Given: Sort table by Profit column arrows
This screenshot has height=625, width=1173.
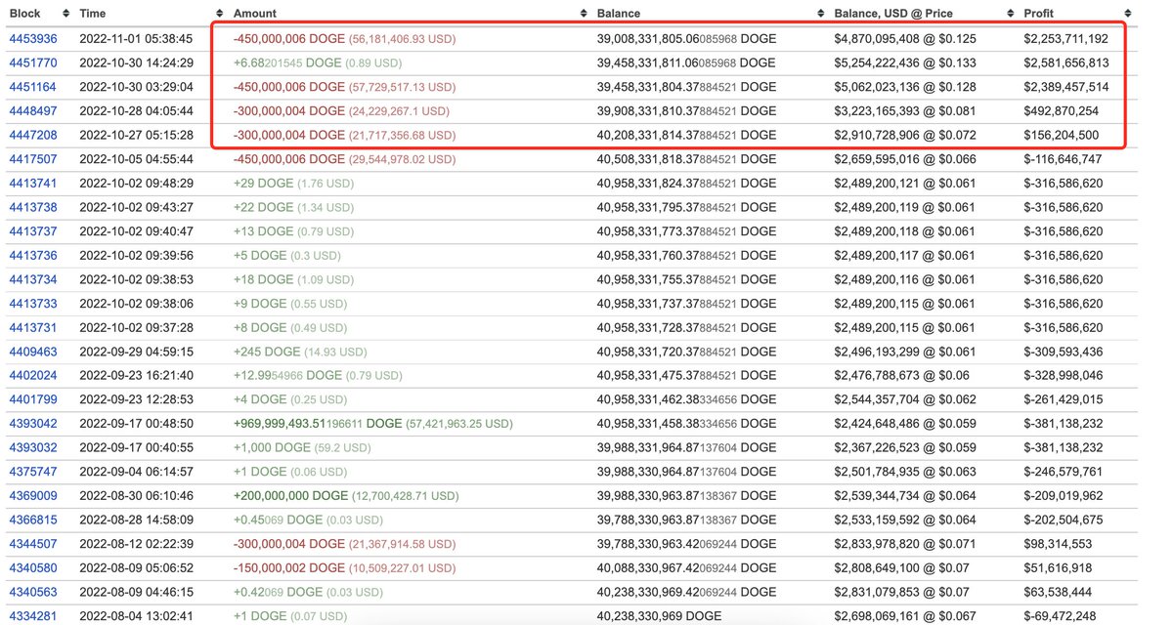Looking at the screenshot, I should click(x=1127, y=14).
